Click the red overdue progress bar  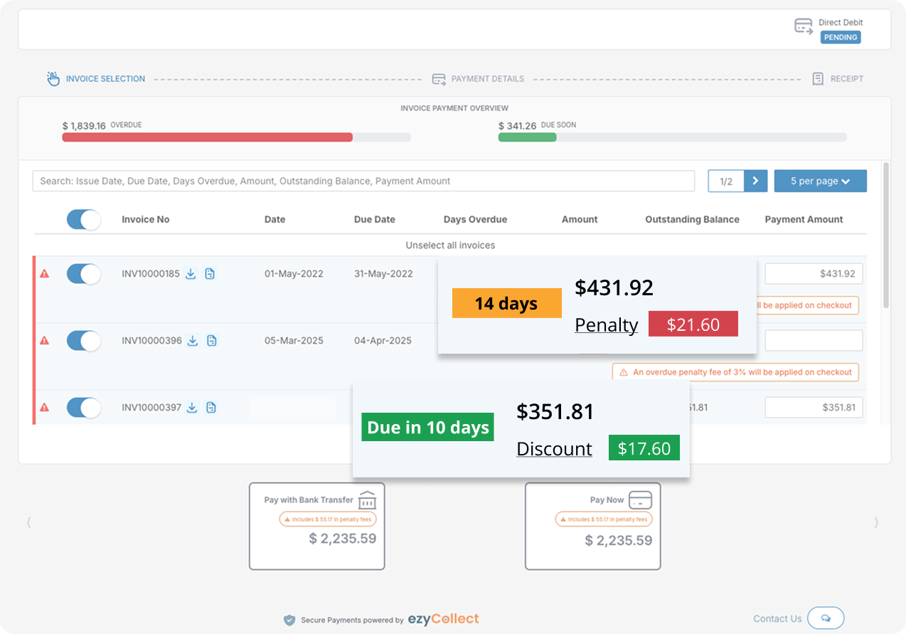207,137
